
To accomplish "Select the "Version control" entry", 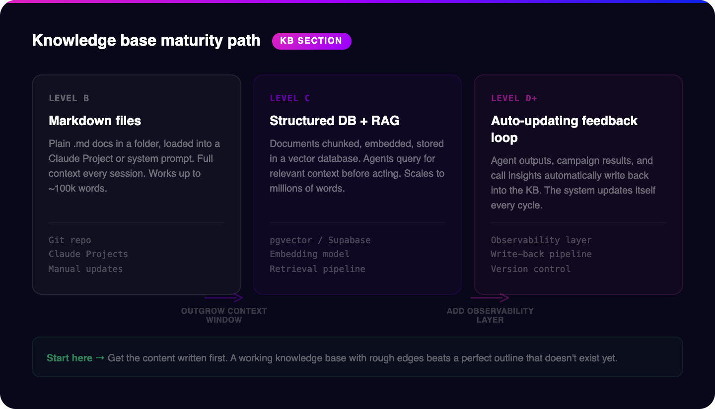I will (x=531, y=269).
